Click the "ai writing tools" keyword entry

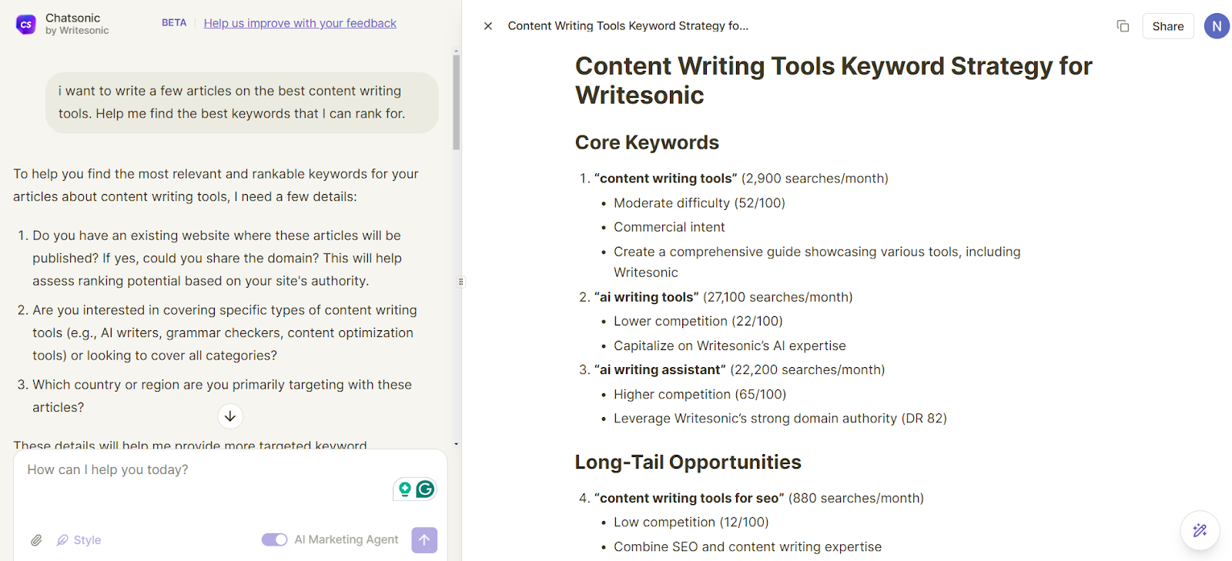click(x=723, y=297)
